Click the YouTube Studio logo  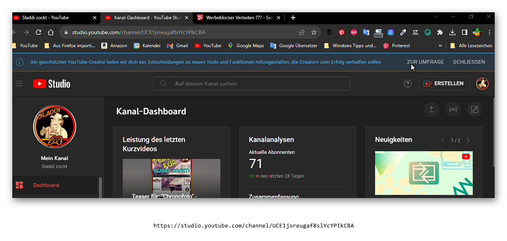(52, 84)
